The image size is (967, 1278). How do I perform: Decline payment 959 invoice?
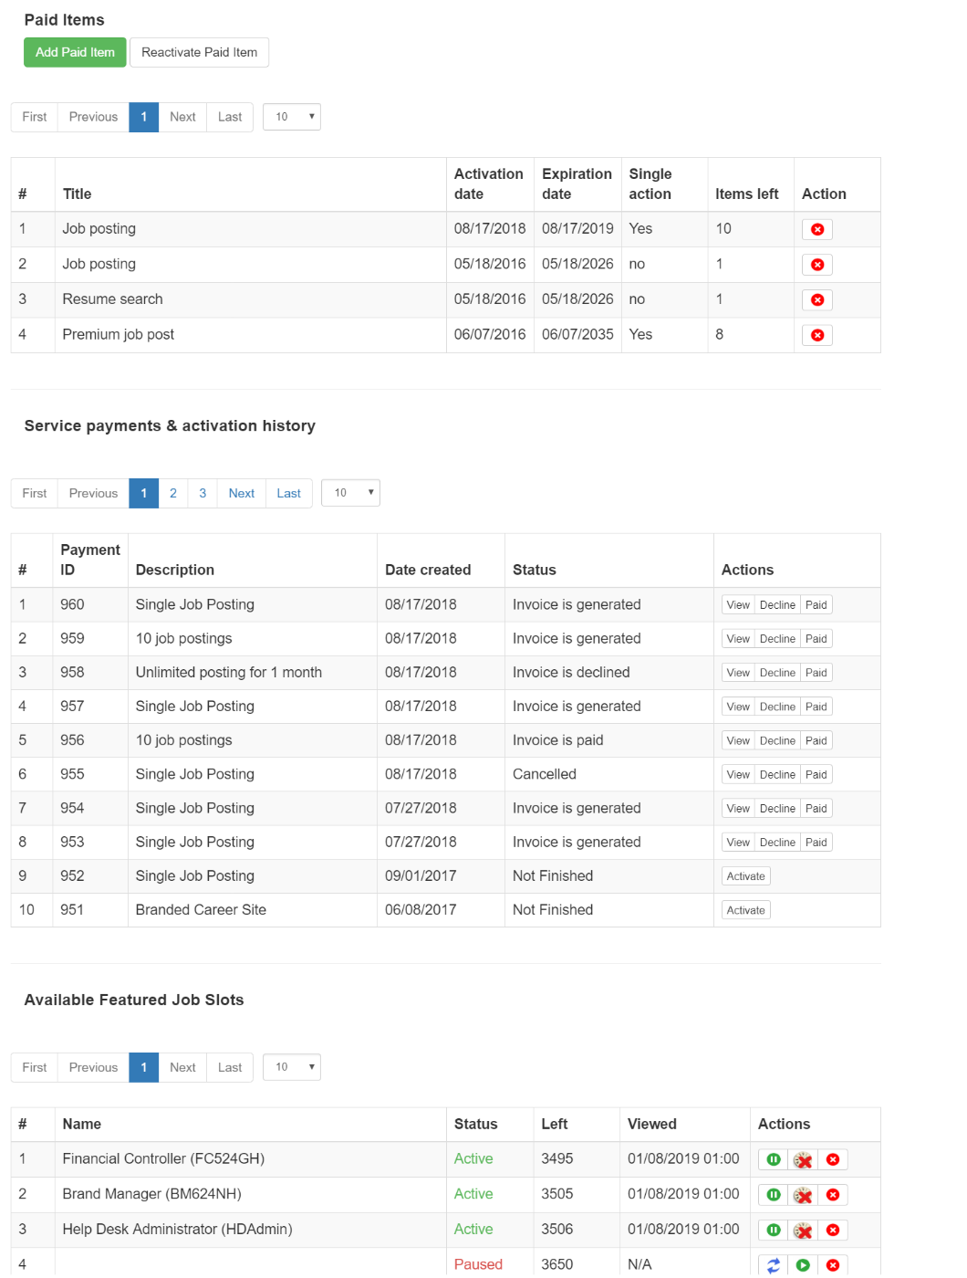tap(777, 639)
